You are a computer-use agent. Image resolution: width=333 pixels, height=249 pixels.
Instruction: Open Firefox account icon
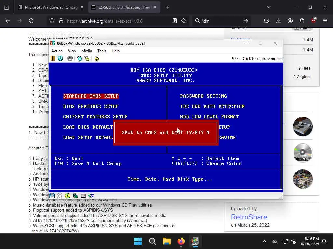pos(290,21)
